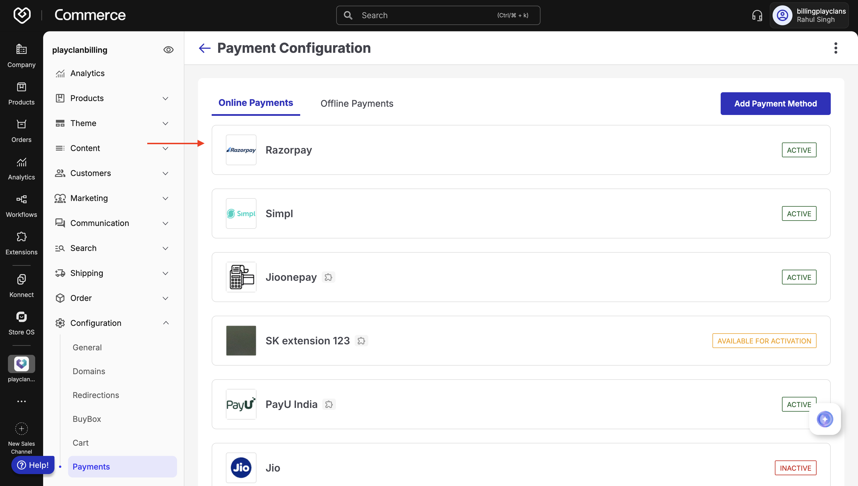
Task: Click the Help! button
Action: [33, 465]
